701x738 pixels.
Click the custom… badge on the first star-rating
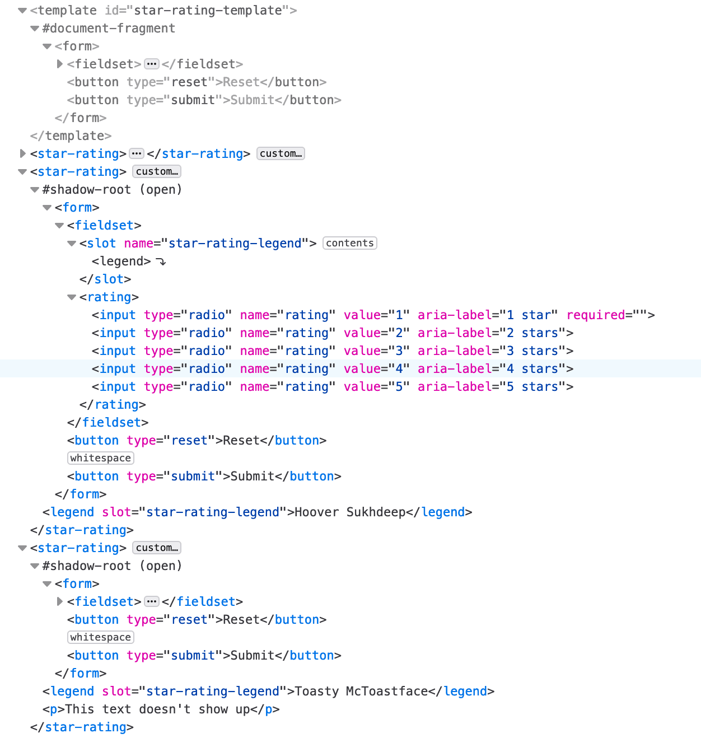pyautogui.click(x=281, y=153)
